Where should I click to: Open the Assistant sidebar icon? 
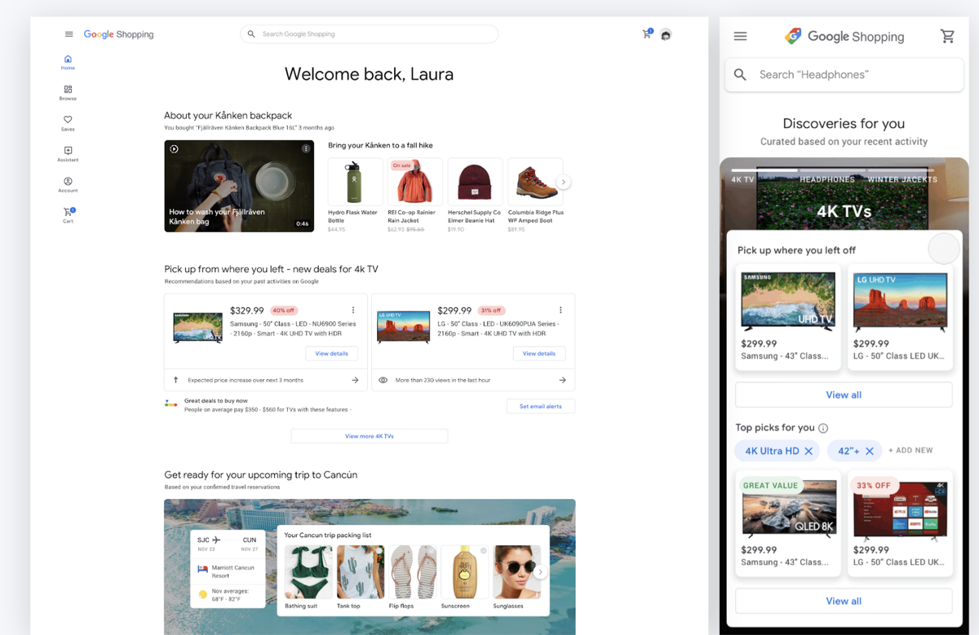pos(68,151)
